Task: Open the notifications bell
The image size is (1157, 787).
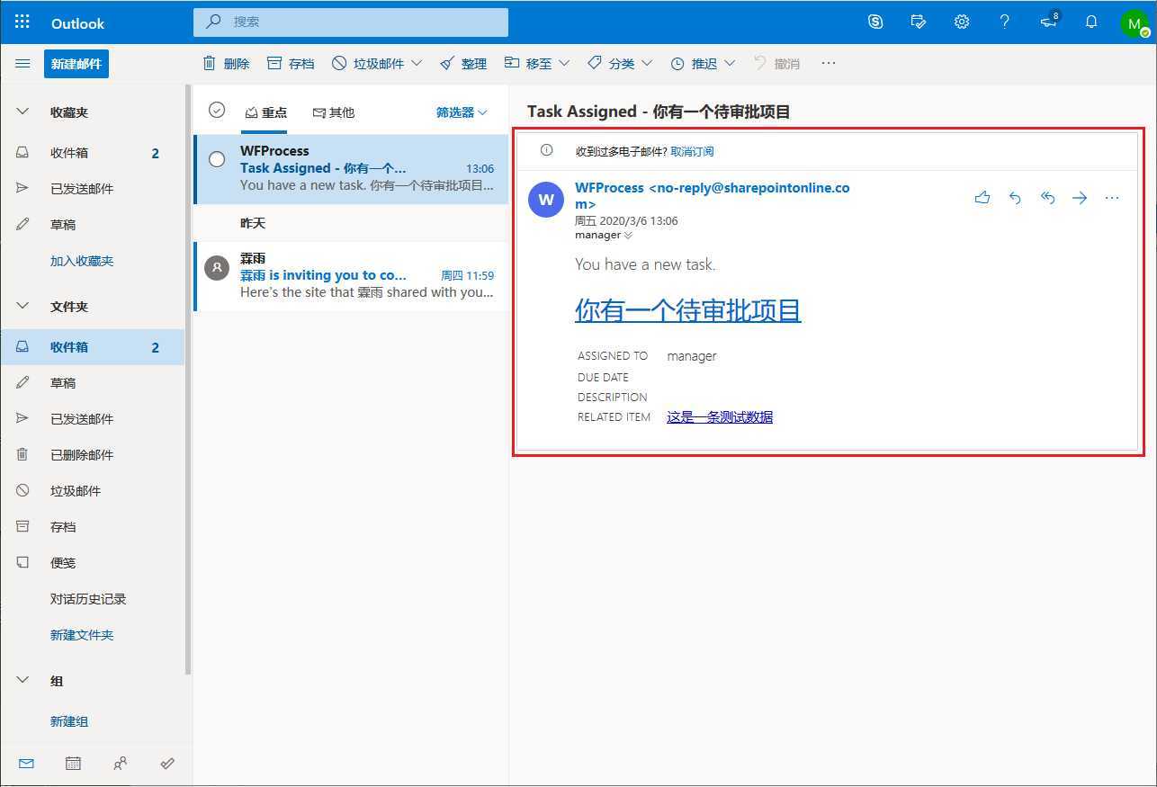Action: pos(1091,22)
